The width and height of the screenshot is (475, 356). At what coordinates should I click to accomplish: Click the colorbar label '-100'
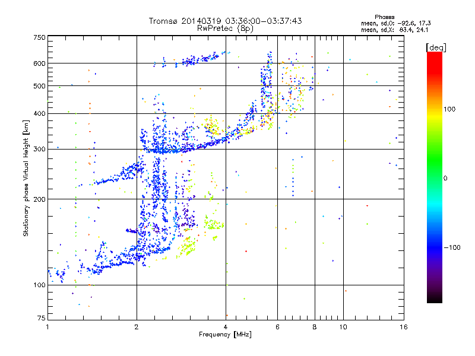pos(452,247)
